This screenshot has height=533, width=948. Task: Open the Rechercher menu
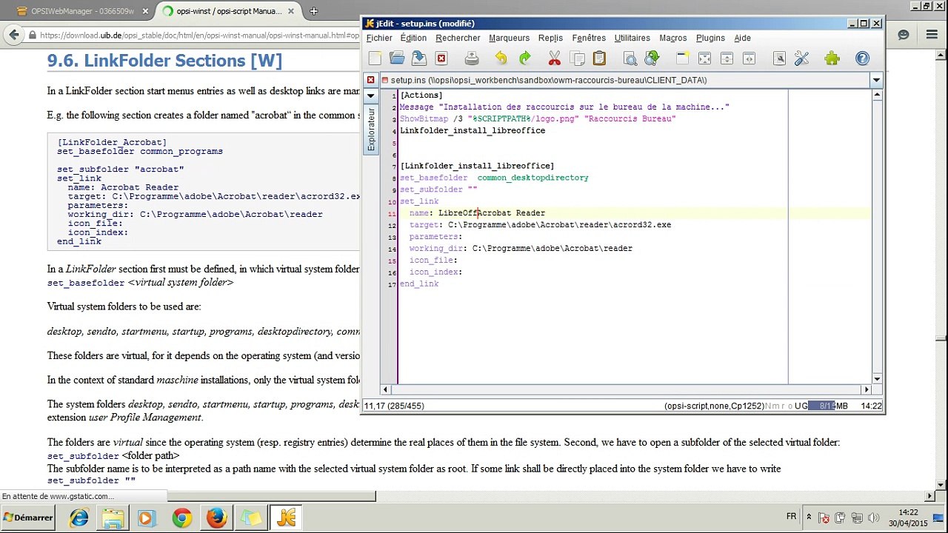coord(458,38)
